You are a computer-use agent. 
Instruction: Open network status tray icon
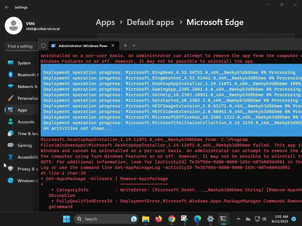coord(257,219)
